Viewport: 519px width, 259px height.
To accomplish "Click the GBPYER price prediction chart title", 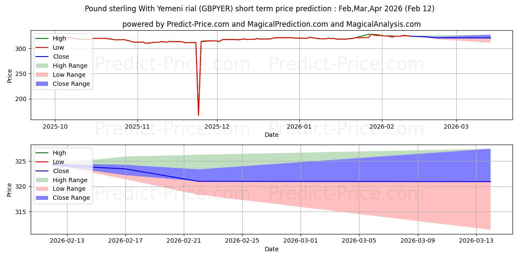I will [x=259, y=9].
